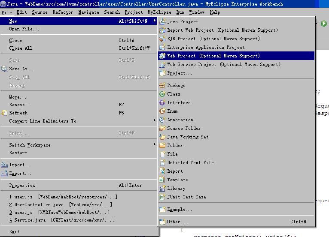
Task: Expand the Switch Workspace submenu
Action: [x=155, y=144]
